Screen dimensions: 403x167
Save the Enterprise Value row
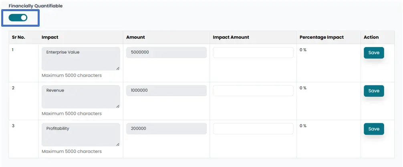coord(373,53)
